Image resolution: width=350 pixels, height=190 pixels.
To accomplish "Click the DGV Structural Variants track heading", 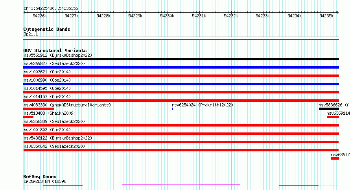I will (55, 50).
